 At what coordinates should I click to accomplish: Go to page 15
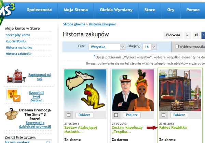pos(196,35)
